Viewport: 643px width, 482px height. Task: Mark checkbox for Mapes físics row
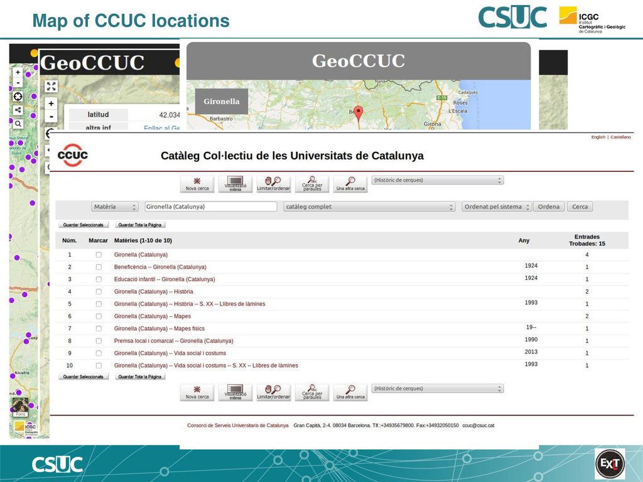pos(99,328)
